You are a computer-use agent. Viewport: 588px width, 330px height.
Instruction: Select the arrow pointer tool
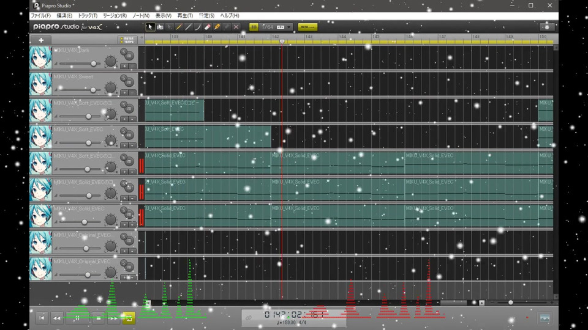click(x=150, y=27)
